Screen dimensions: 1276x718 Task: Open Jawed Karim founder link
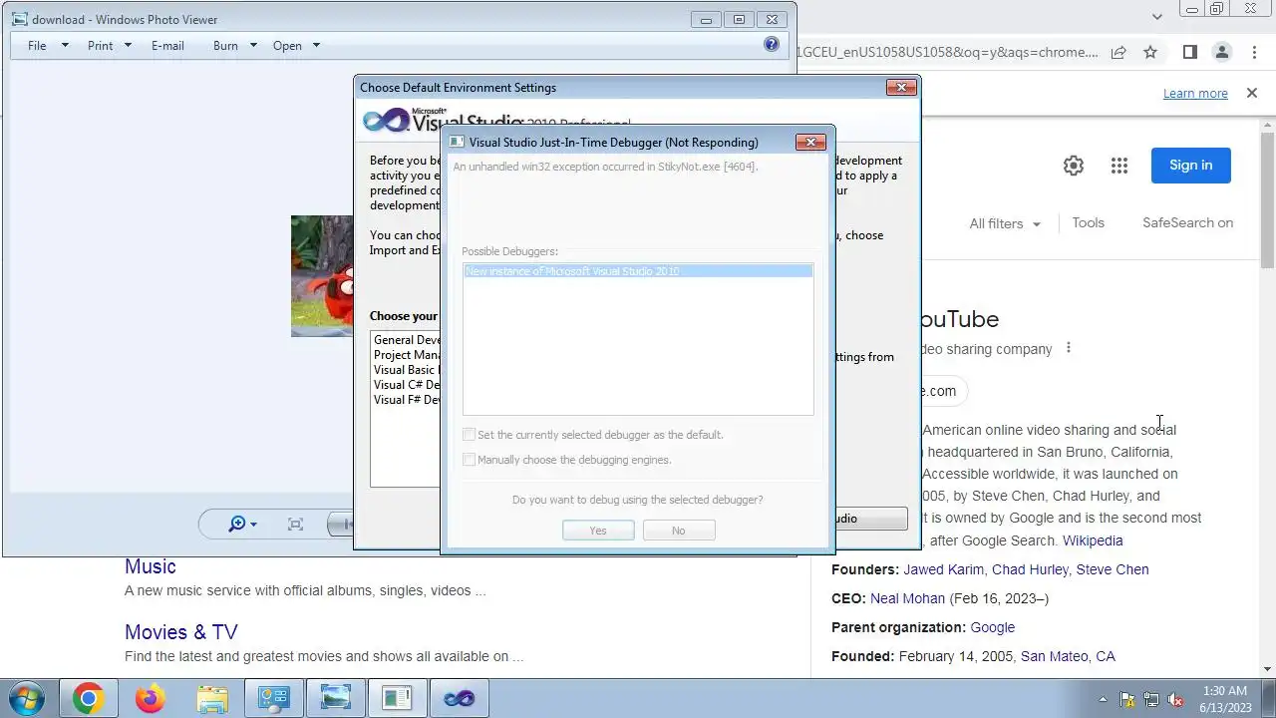pos(945,569)
